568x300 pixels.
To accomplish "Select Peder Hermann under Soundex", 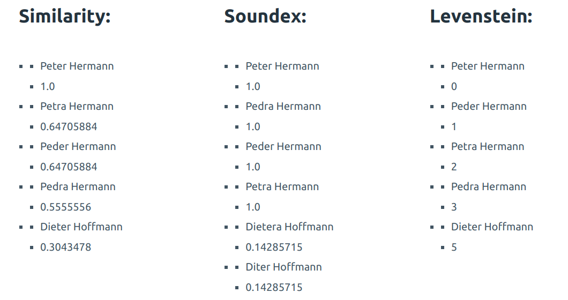I will 283,146.
